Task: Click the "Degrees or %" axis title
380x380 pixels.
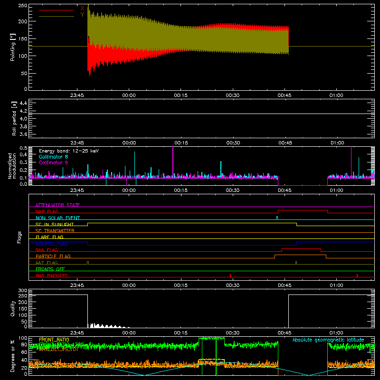Action: coord(13,356)
